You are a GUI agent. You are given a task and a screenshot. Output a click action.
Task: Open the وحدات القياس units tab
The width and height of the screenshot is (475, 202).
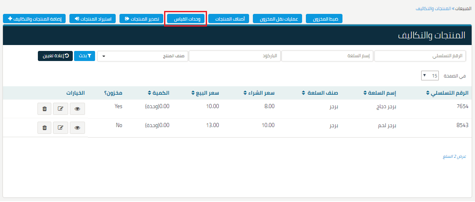(x=186, y=19)
